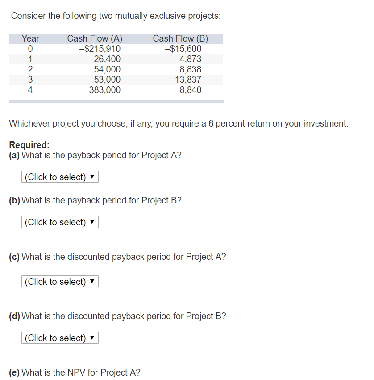Select the Cash Flow (A) column header
Image resolution: width=374 pixels, height=380 pixels.
[94, 38]
